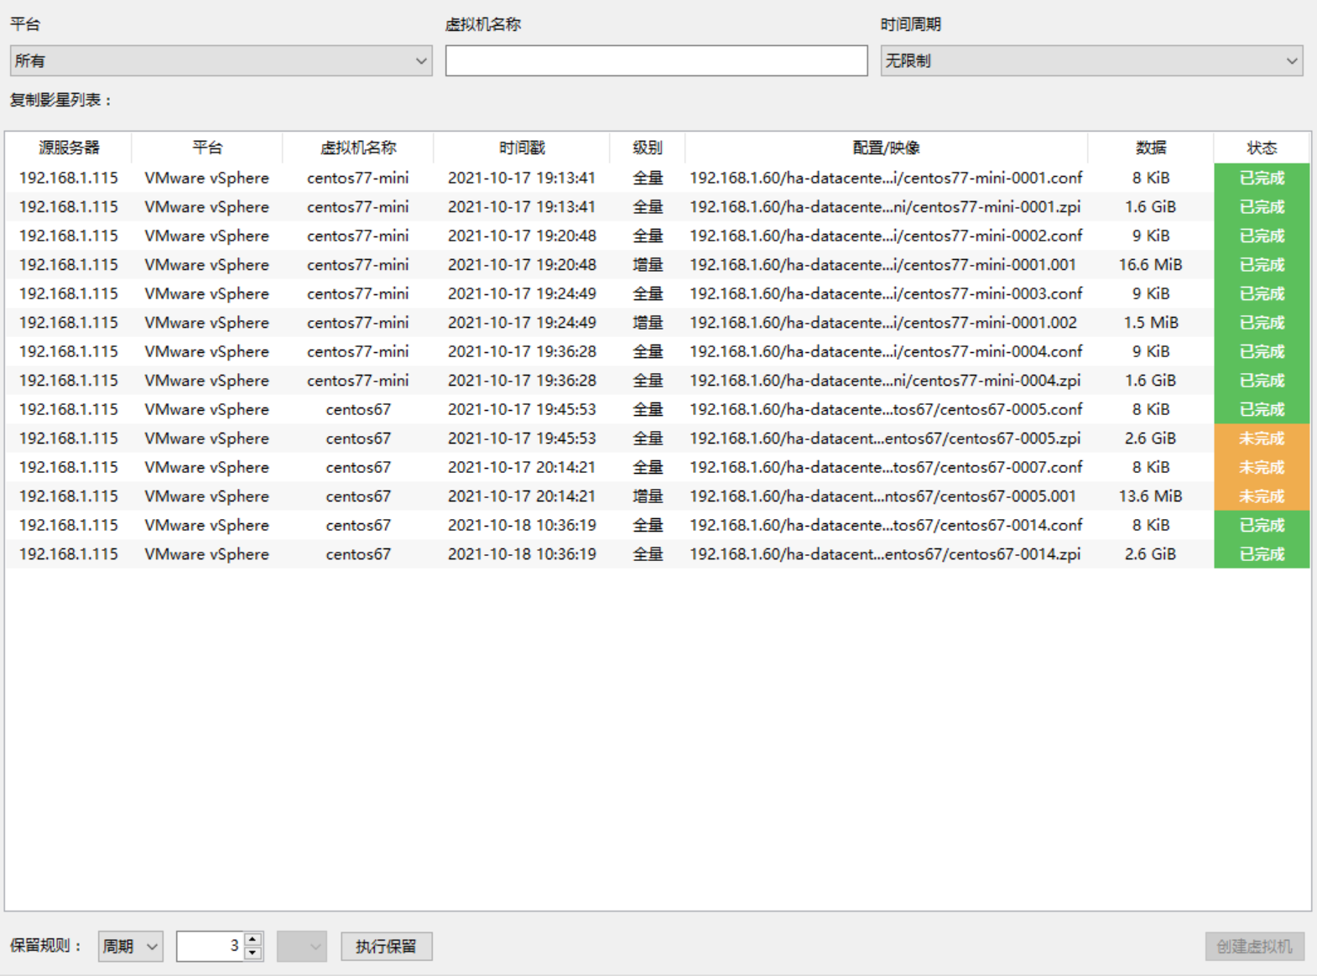Sort by the 时间戳 column header

pyautogui.click(x=522, y=148)
